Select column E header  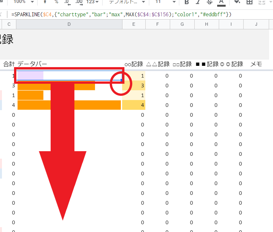(134, 24)
